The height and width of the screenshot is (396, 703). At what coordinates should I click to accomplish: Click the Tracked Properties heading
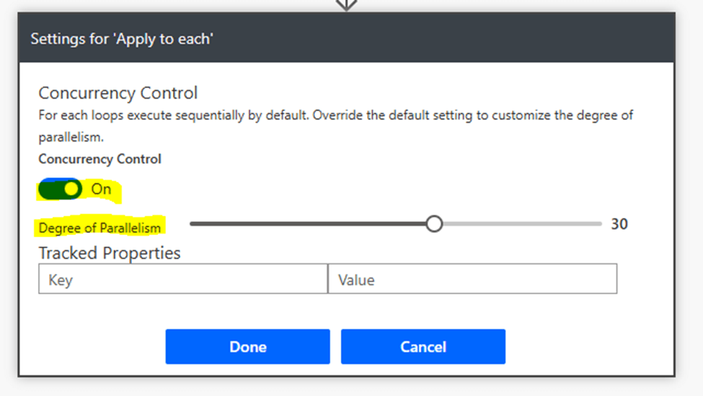[x=110, y=253]
